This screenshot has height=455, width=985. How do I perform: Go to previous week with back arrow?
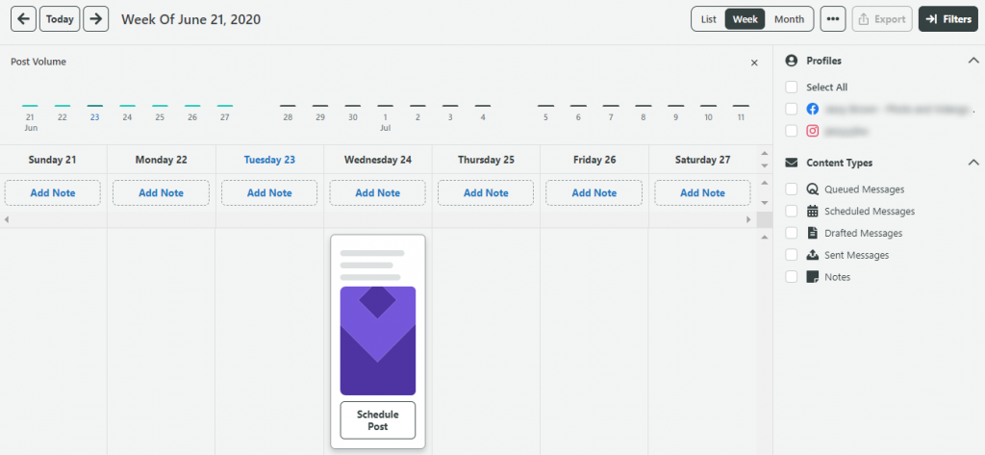tap(22, 19)
